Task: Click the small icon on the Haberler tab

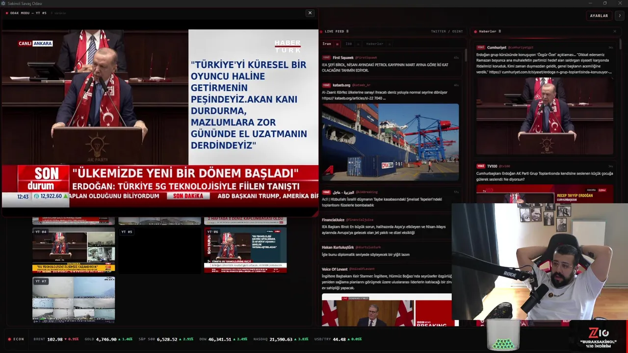Action: pyautogui.click(x=390, y=44)
